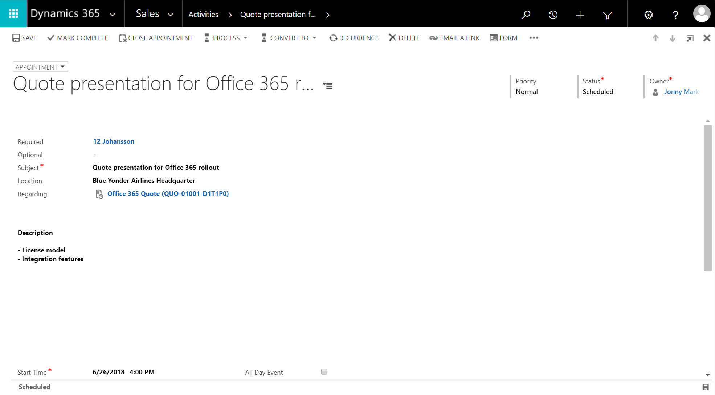The width and height of the screenshot is (715, 395).
Task: Go to previous record up arrow
Action: [655, 38]
